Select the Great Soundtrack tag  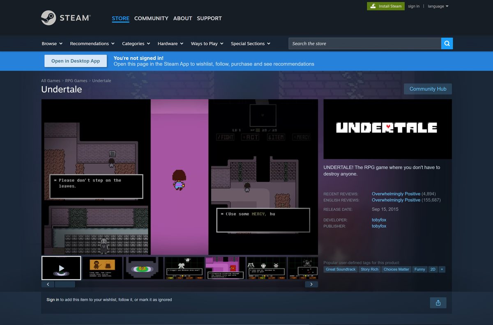[341, 269]
